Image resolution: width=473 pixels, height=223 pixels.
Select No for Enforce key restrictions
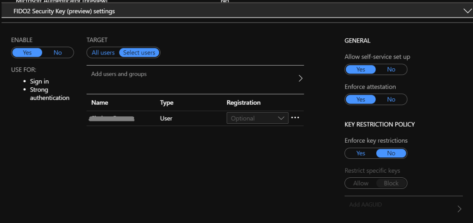pyautogui.click(x=391, y=153)
